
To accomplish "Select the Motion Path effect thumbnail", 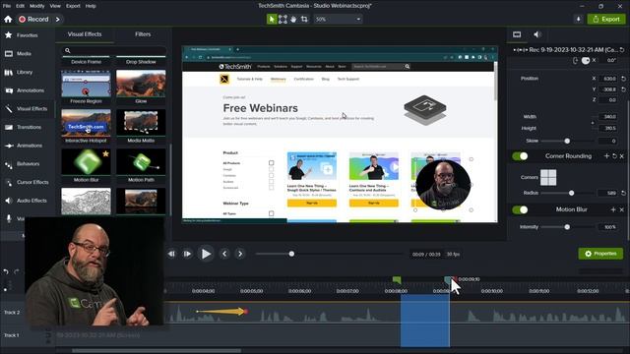I will (141, 162).
